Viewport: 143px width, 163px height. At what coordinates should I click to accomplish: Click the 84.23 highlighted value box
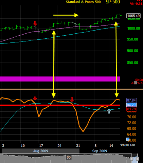point(131,105)
